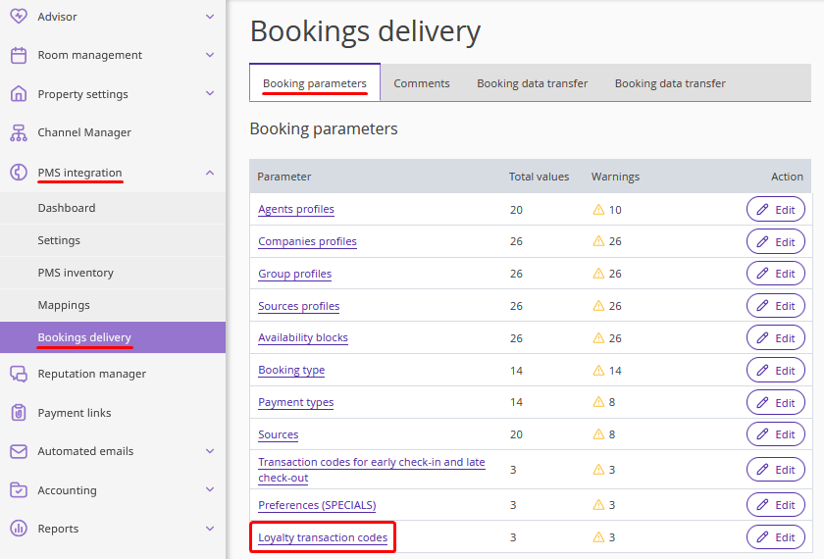Expand the Property settings chevron
Viewport: 824px width, 559px height.
pos(210,93)
